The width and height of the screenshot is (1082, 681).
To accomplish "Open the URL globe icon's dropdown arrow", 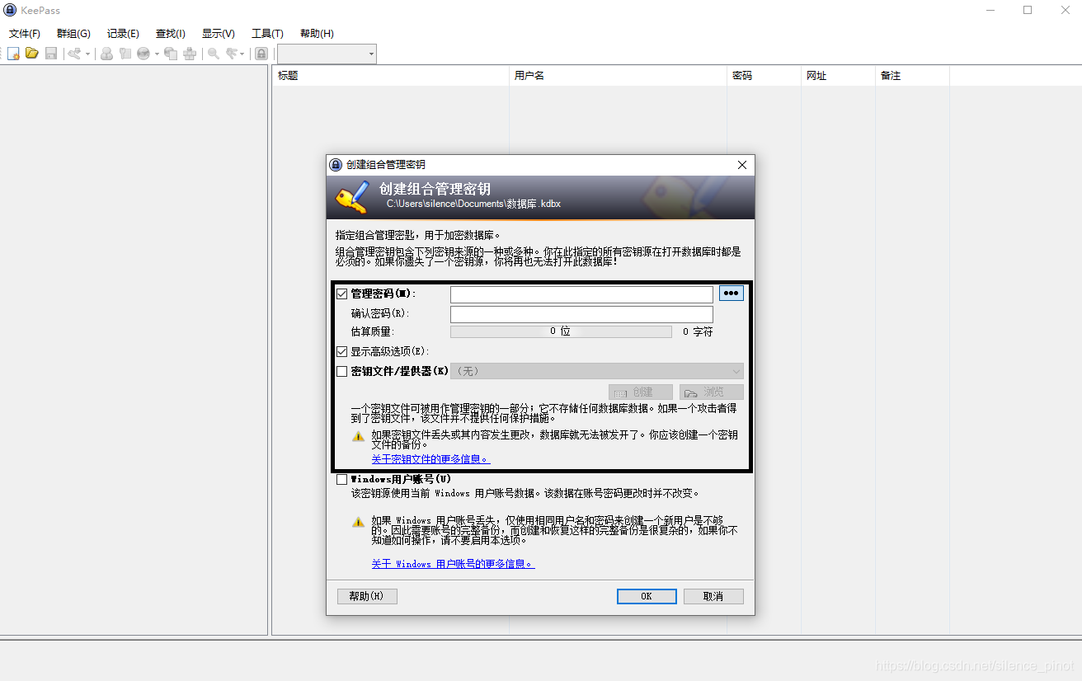I will pyautogui.click(x=157, y=54).
